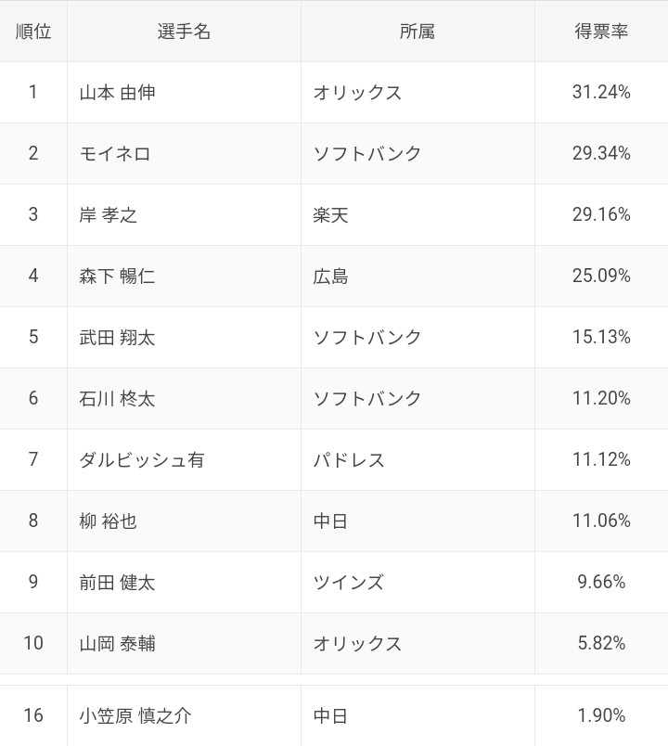Click player name 前田 健太
This screenshot has width=668, height=746.
pyautogui.click(x=118, y=583)
